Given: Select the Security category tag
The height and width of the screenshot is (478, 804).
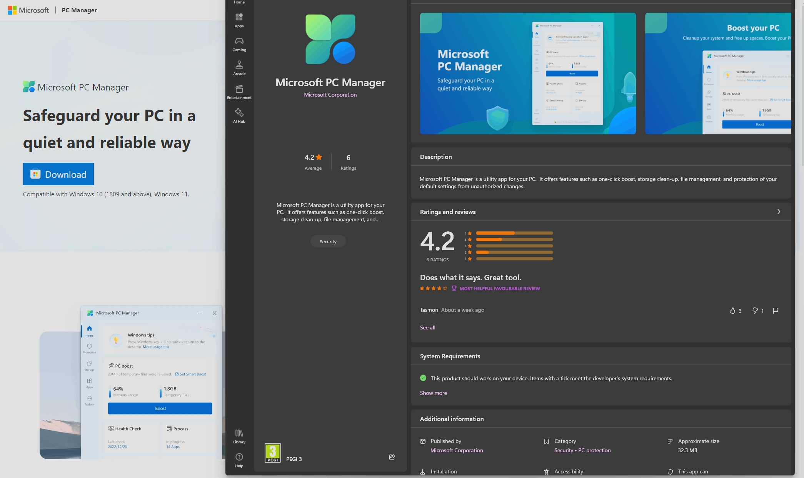Looking at the screenshot, I should click(328, 242).
